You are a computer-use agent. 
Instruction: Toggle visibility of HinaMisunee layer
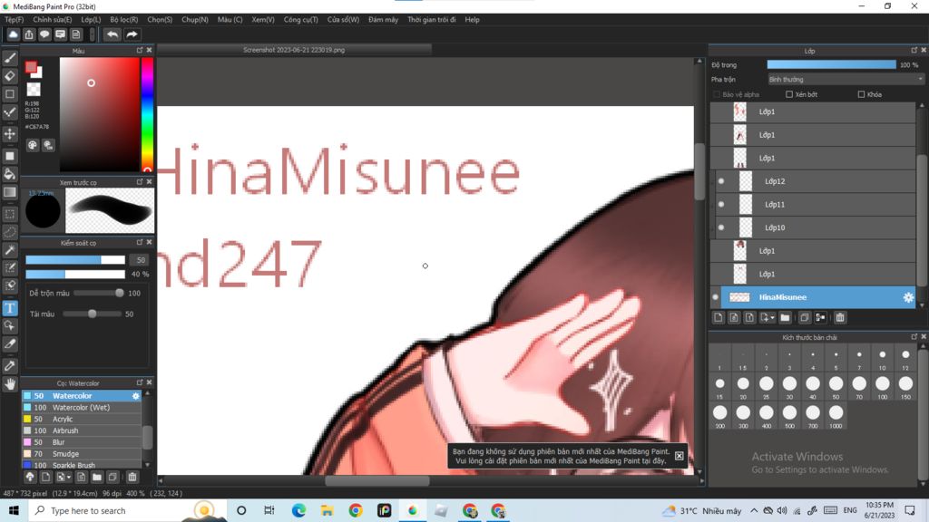click(x=715, y=297)
